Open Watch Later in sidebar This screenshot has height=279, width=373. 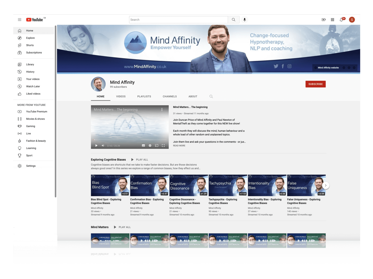[x=34, y=86]
